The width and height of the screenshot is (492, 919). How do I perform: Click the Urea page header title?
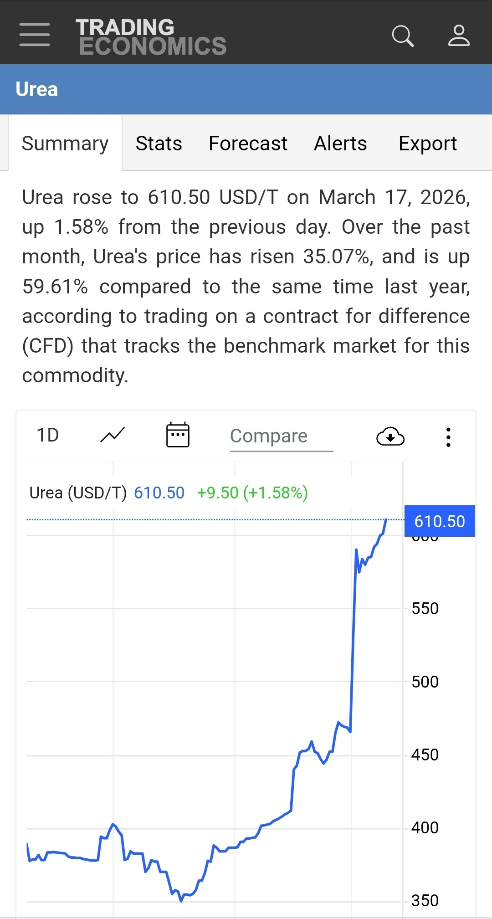(37, 89)
